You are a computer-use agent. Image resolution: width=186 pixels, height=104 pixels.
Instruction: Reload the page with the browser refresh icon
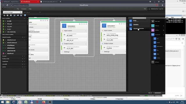[7, 5]
